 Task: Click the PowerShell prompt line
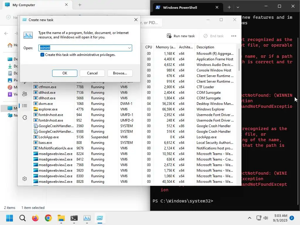183,201
